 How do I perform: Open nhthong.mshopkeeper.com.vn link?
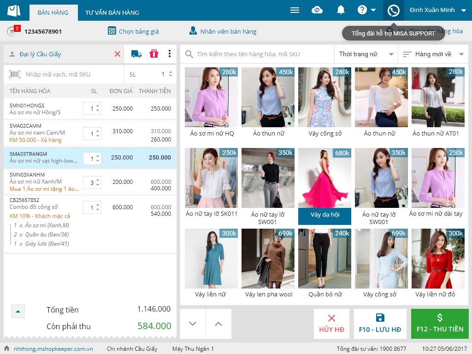click(53, 348)
